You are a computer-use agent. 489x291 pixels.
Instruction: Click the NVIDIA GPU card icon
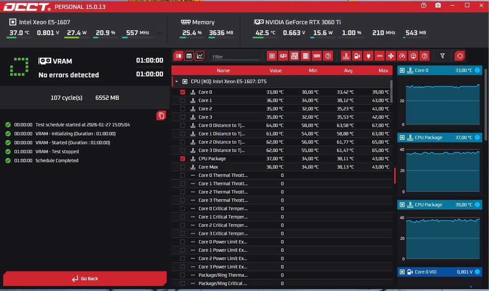pyautogui.click(x=259, y=22)
